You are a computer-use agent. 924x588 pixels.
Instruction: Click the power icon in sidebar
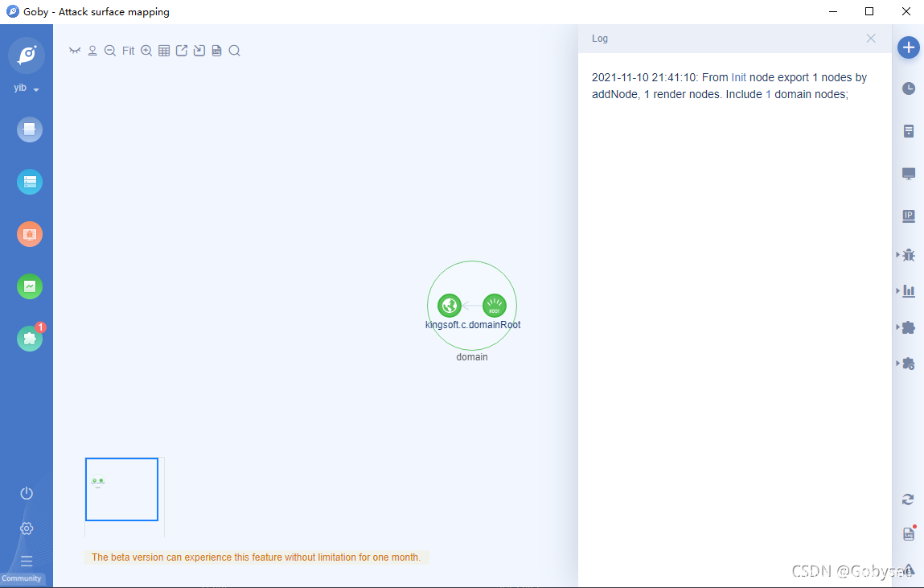click(27, 493)
